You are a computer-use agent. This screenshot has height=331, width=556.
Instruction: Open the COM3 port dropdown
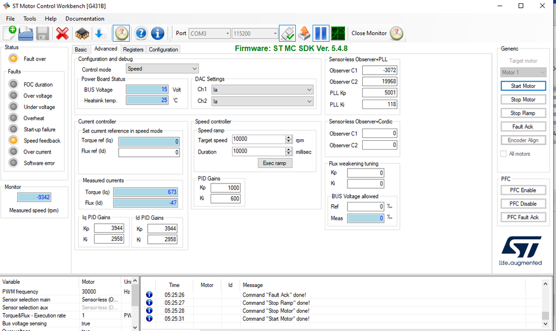coord(209,33)
